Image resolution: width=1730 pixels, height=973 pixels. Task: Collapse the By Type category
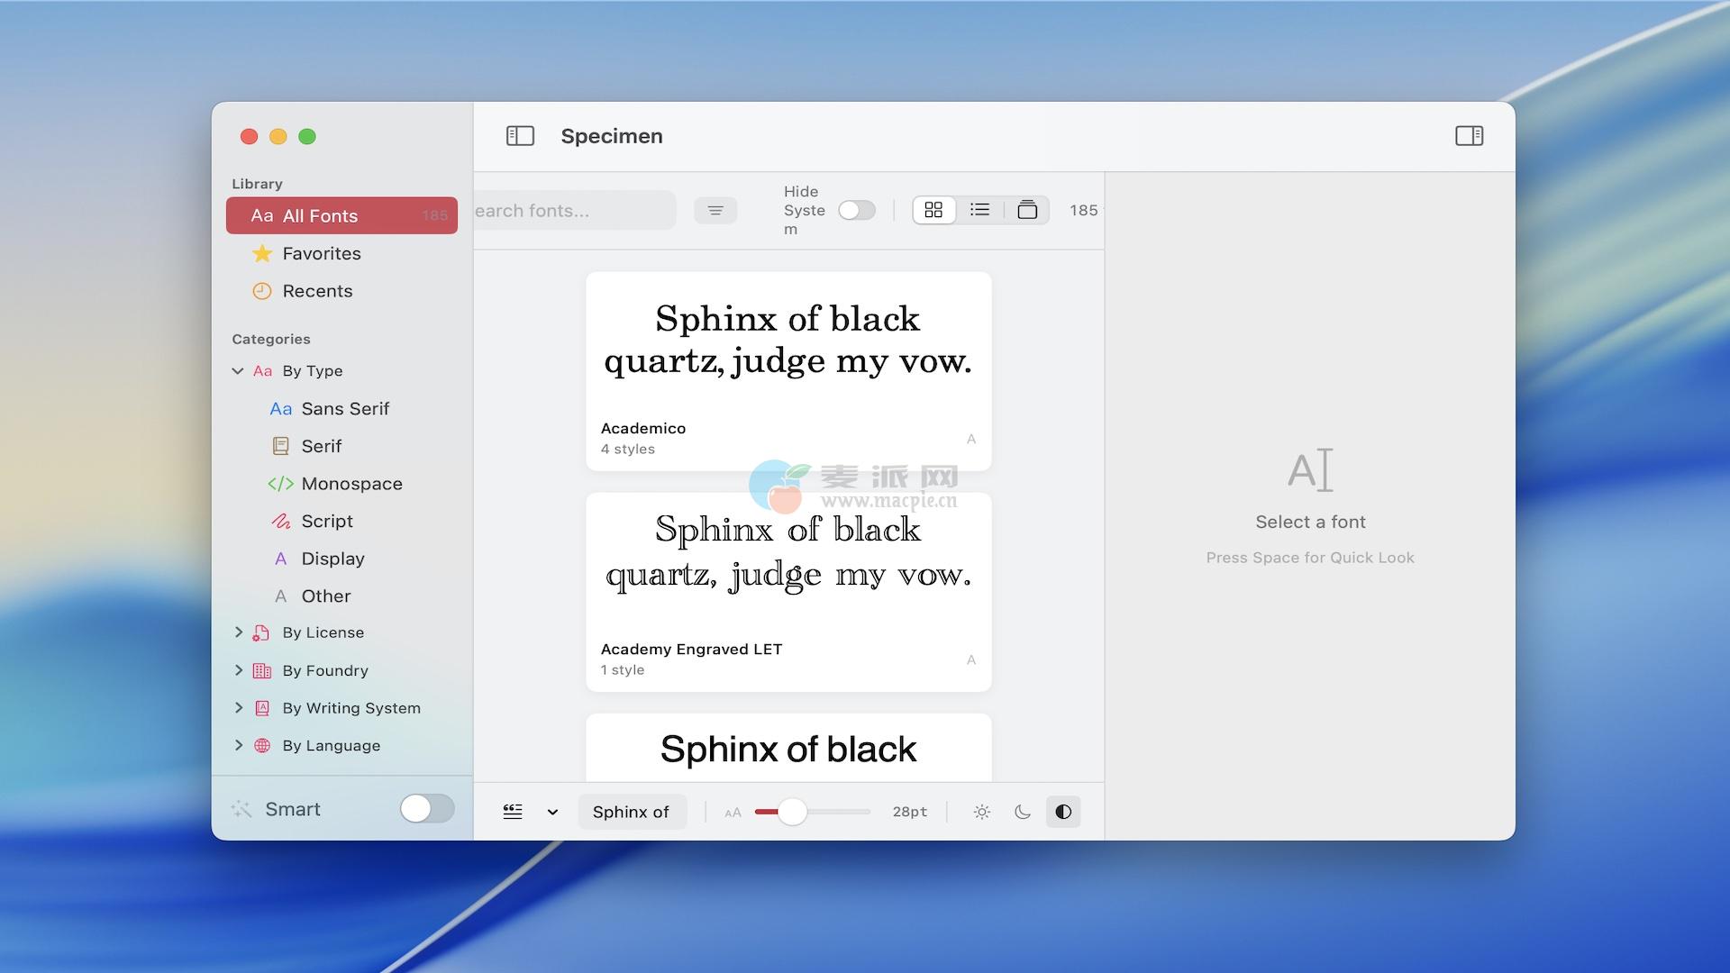coord(238,371)
